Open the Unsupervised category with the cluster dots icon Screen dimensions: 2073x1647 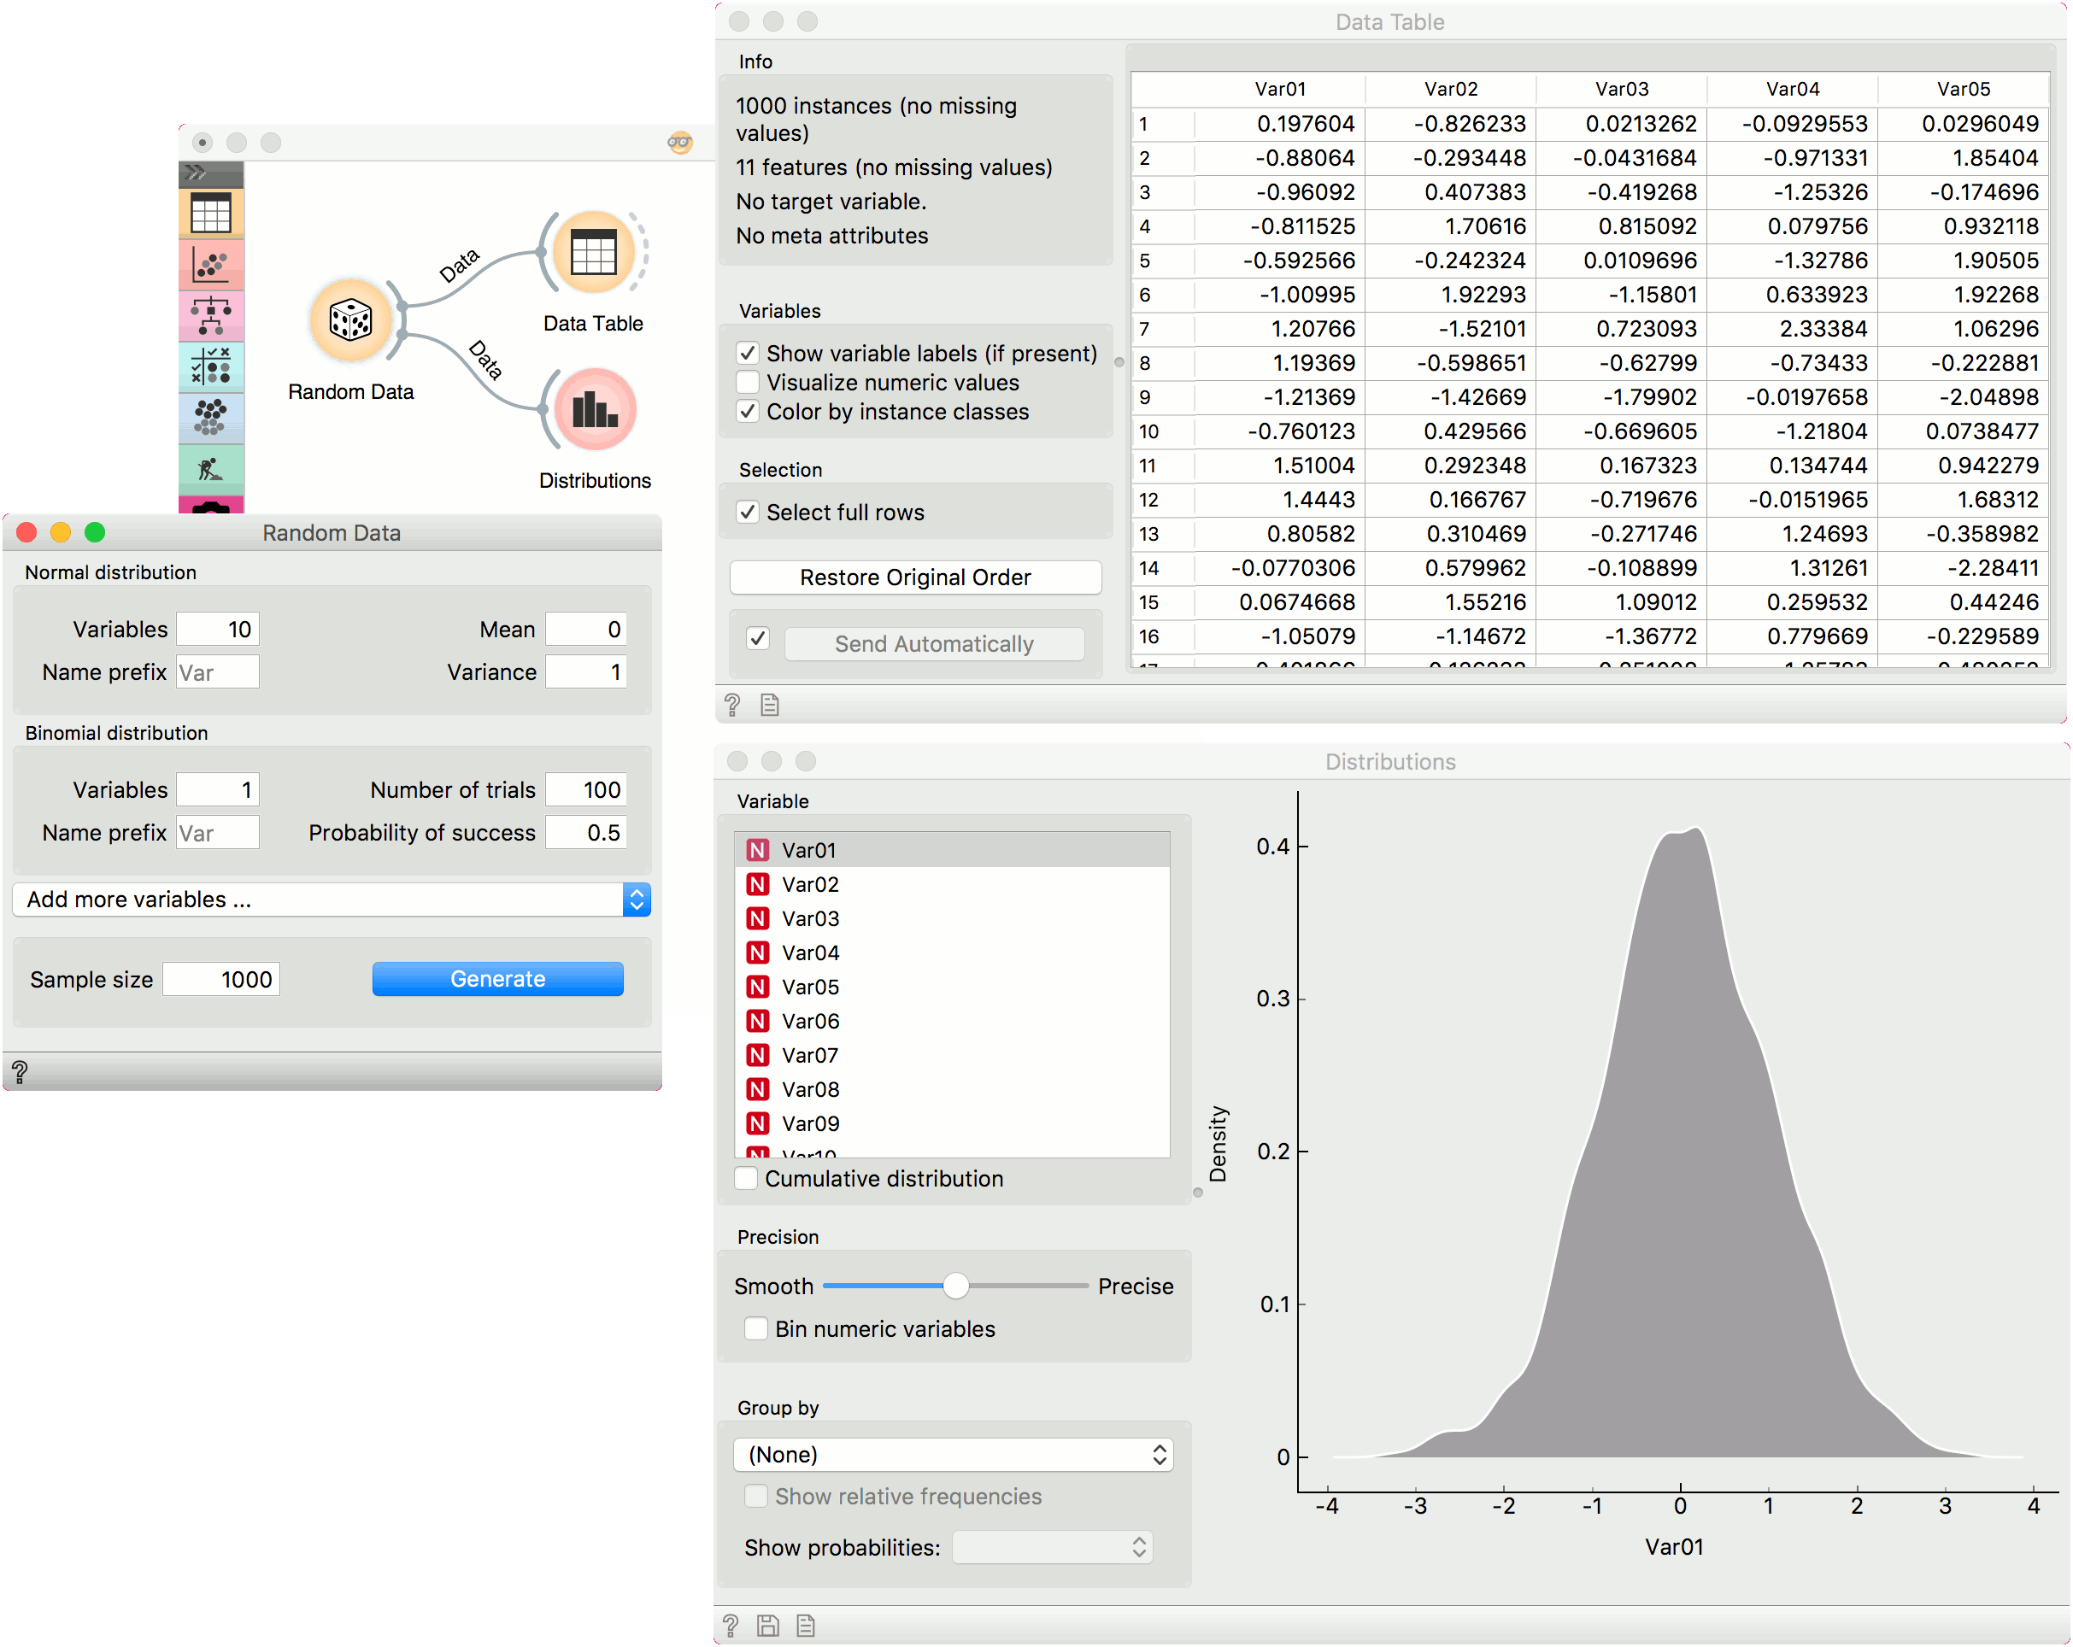click(210, 417)
